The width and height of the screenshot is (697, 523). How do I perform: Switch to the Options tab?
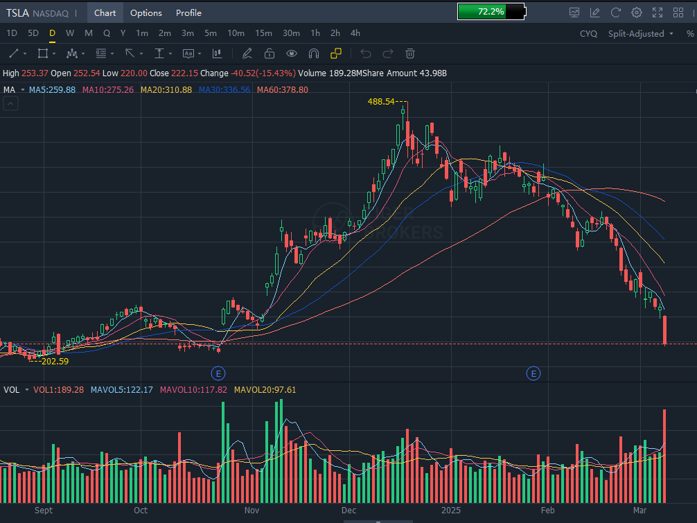click(146, 12)
